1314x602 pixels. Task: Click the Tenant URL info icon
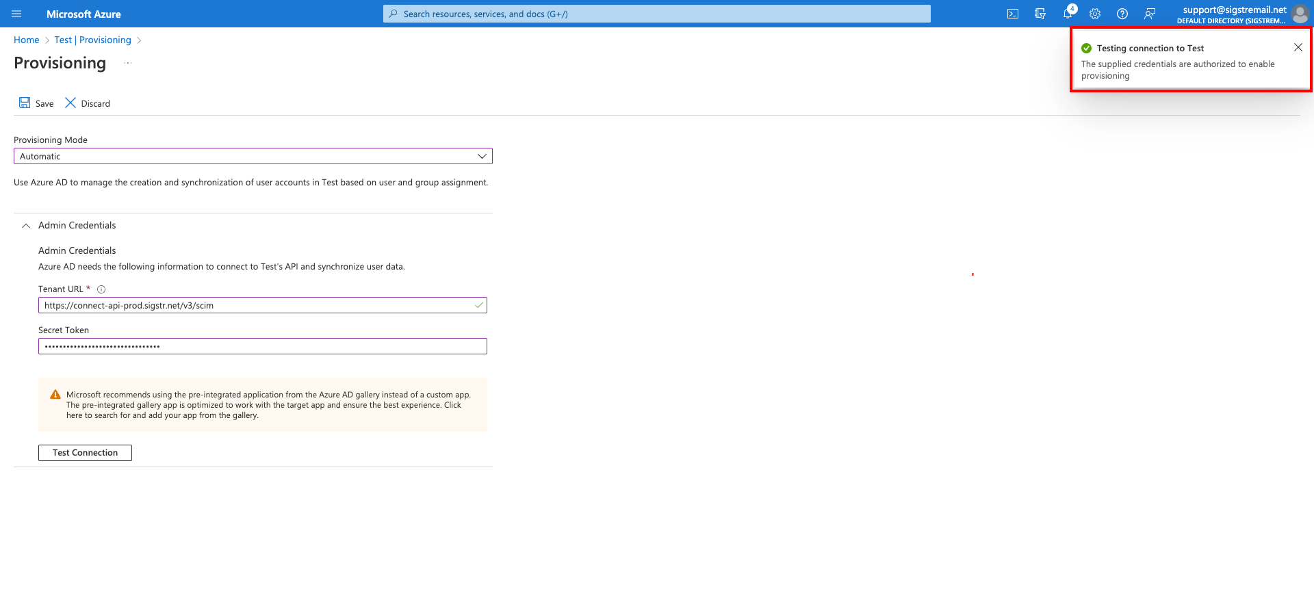101,289
